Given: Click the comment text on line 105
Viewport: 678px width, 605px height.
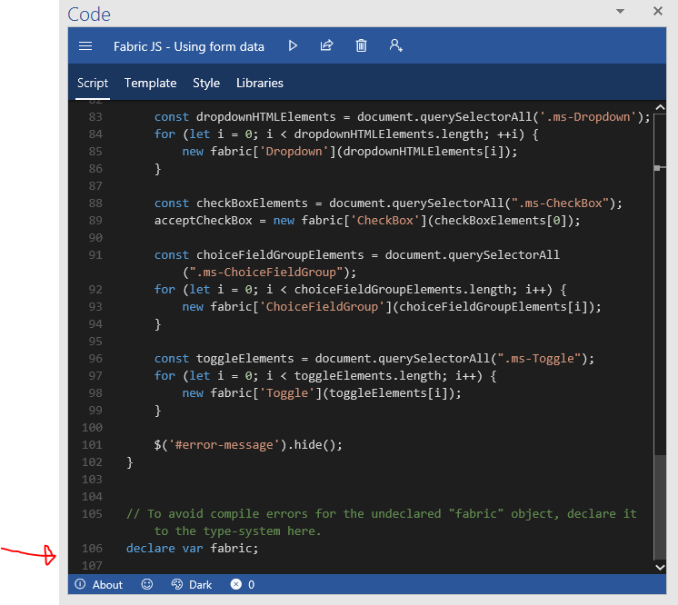Looking at the screenshot, I should [381, 522].
